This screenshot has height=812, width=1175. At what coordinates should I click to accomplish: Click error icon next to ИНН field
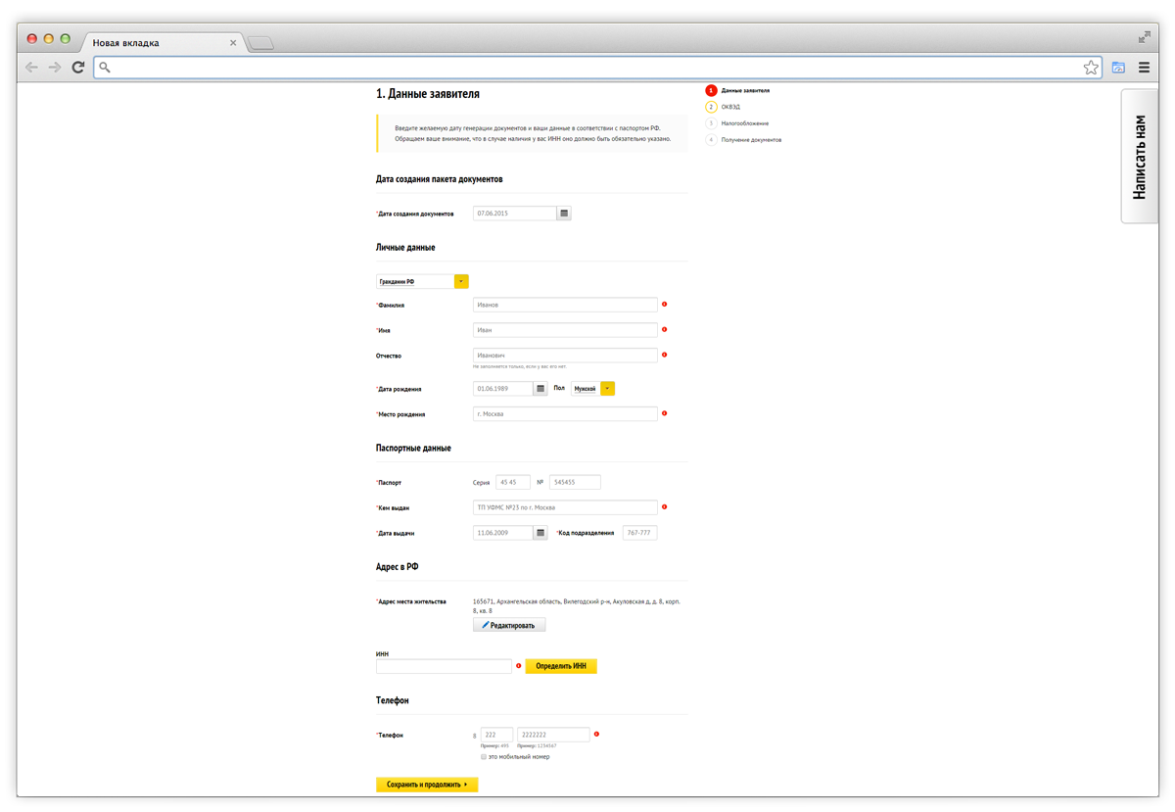click(x=519, y=666)
